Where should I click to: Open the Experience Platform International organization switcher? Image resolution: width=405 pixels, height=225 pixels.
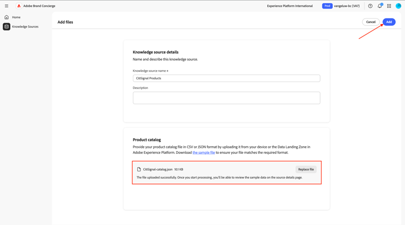[x=289, y=6]
